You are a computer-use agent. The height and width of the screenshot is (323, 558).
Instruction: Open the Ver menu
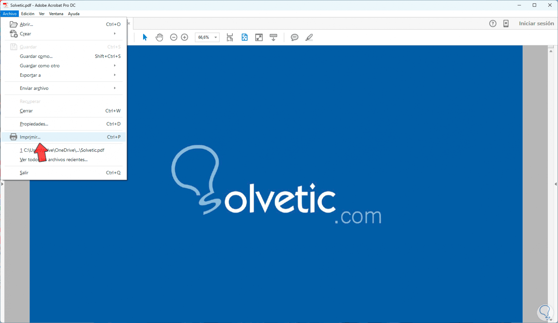42,14
